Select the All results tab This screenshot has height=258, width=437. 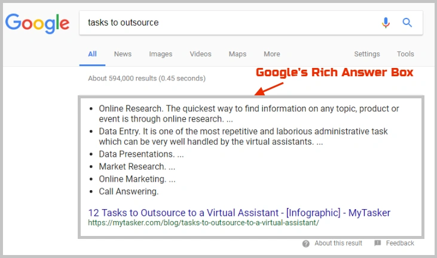click(92, 54)
